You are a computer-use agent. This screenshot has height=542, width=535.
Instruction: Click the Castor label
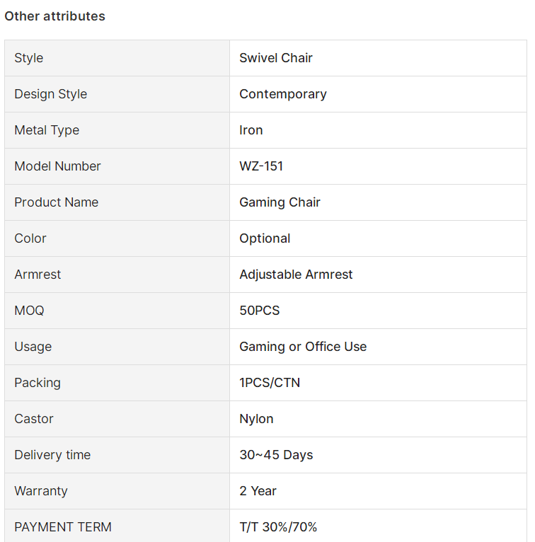point(34,419)
